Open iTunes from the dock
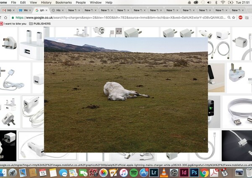 pos(123,173)
